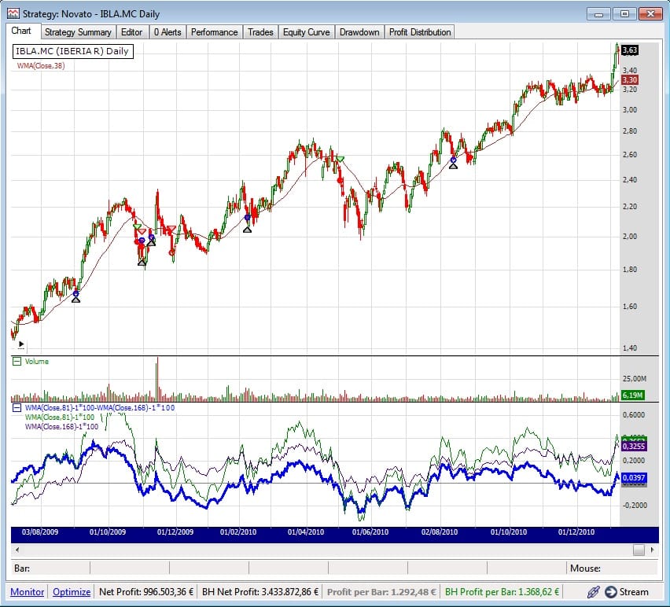The image size is (670, 607).
Task: Collapse the WMA indicator pane
Action: pos(16,408)
